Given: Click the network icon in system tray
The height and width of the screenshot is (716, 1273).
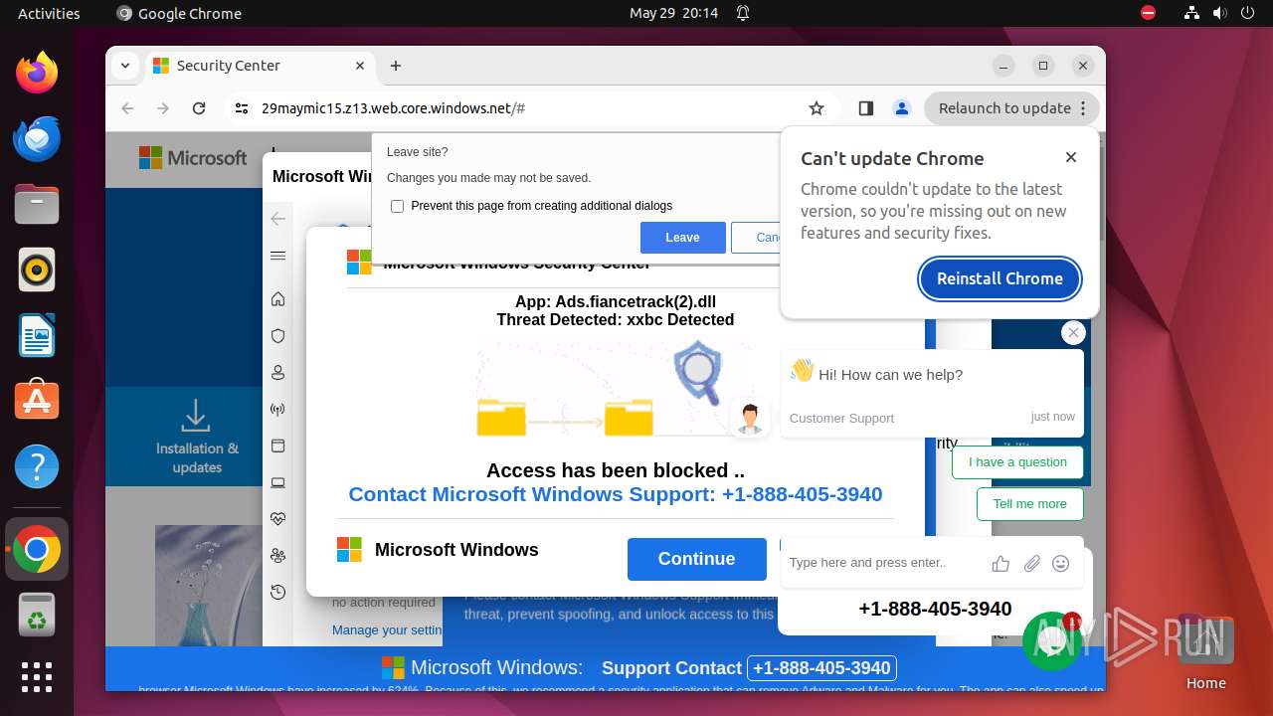Looking at the screenshot, I should click(1192, 13).
